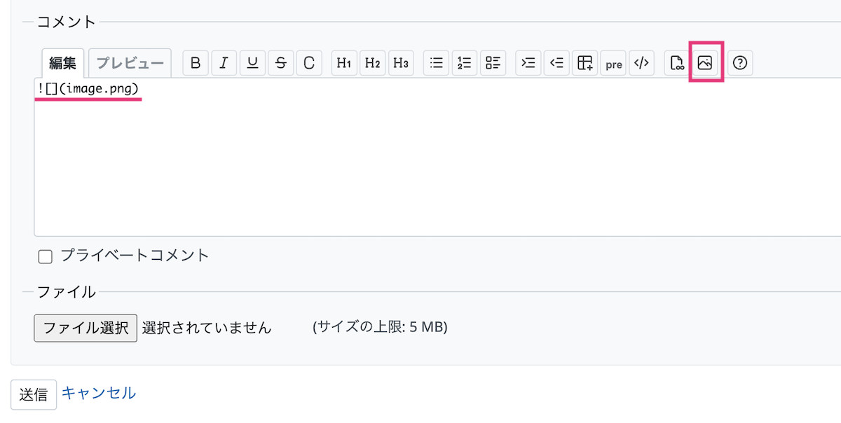Click the キャンセル link
Screen dimensions: 841x423
(x=99, y=393)
